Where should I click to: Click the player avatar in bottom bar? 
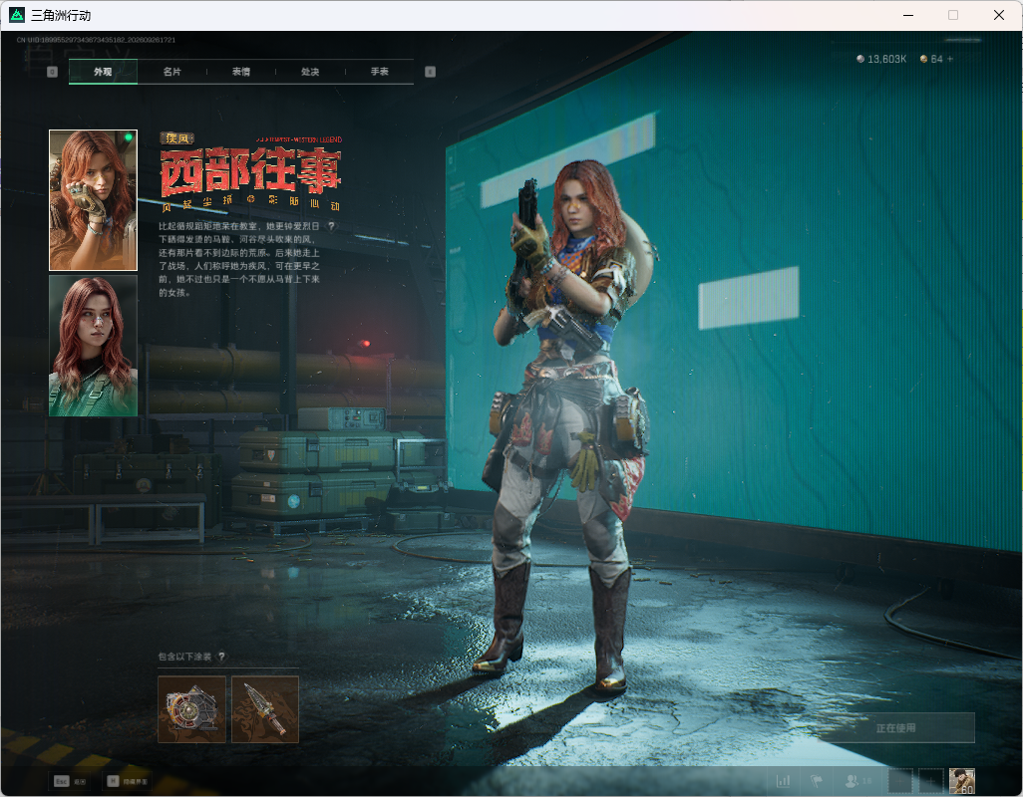[x=961, y=781]
